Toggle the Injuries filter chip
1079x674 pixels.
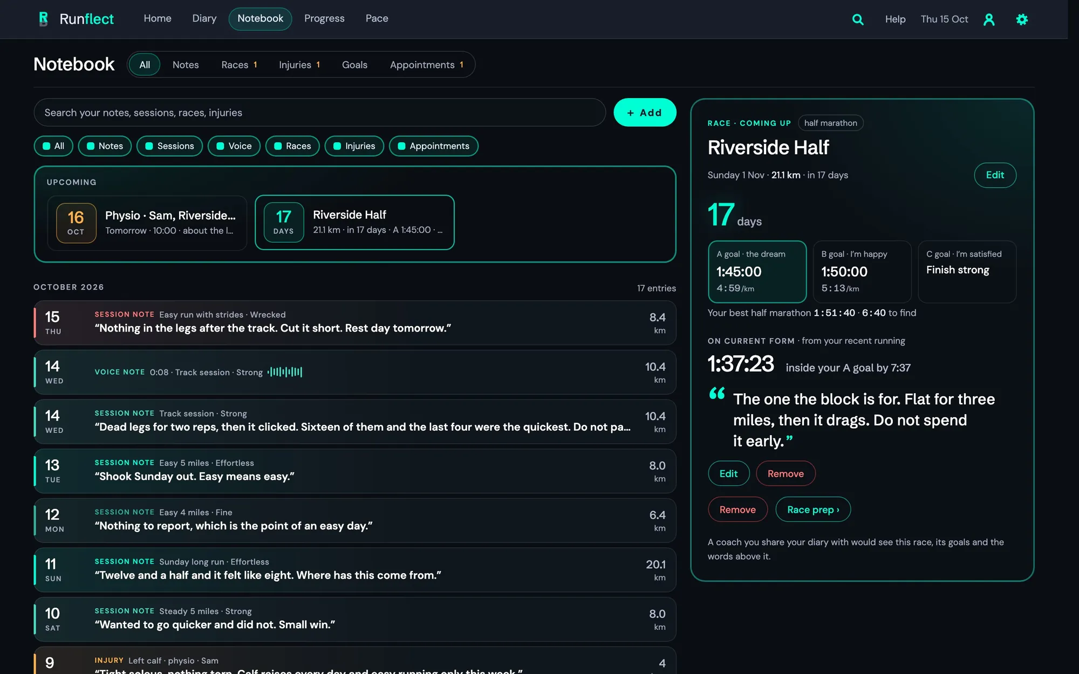click(x=354, y=146)
